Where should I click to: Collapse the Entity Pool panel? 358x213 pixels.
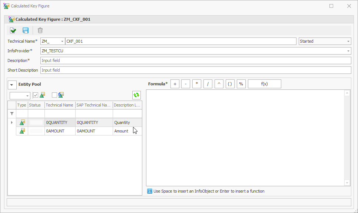click(x=12, y=85)
